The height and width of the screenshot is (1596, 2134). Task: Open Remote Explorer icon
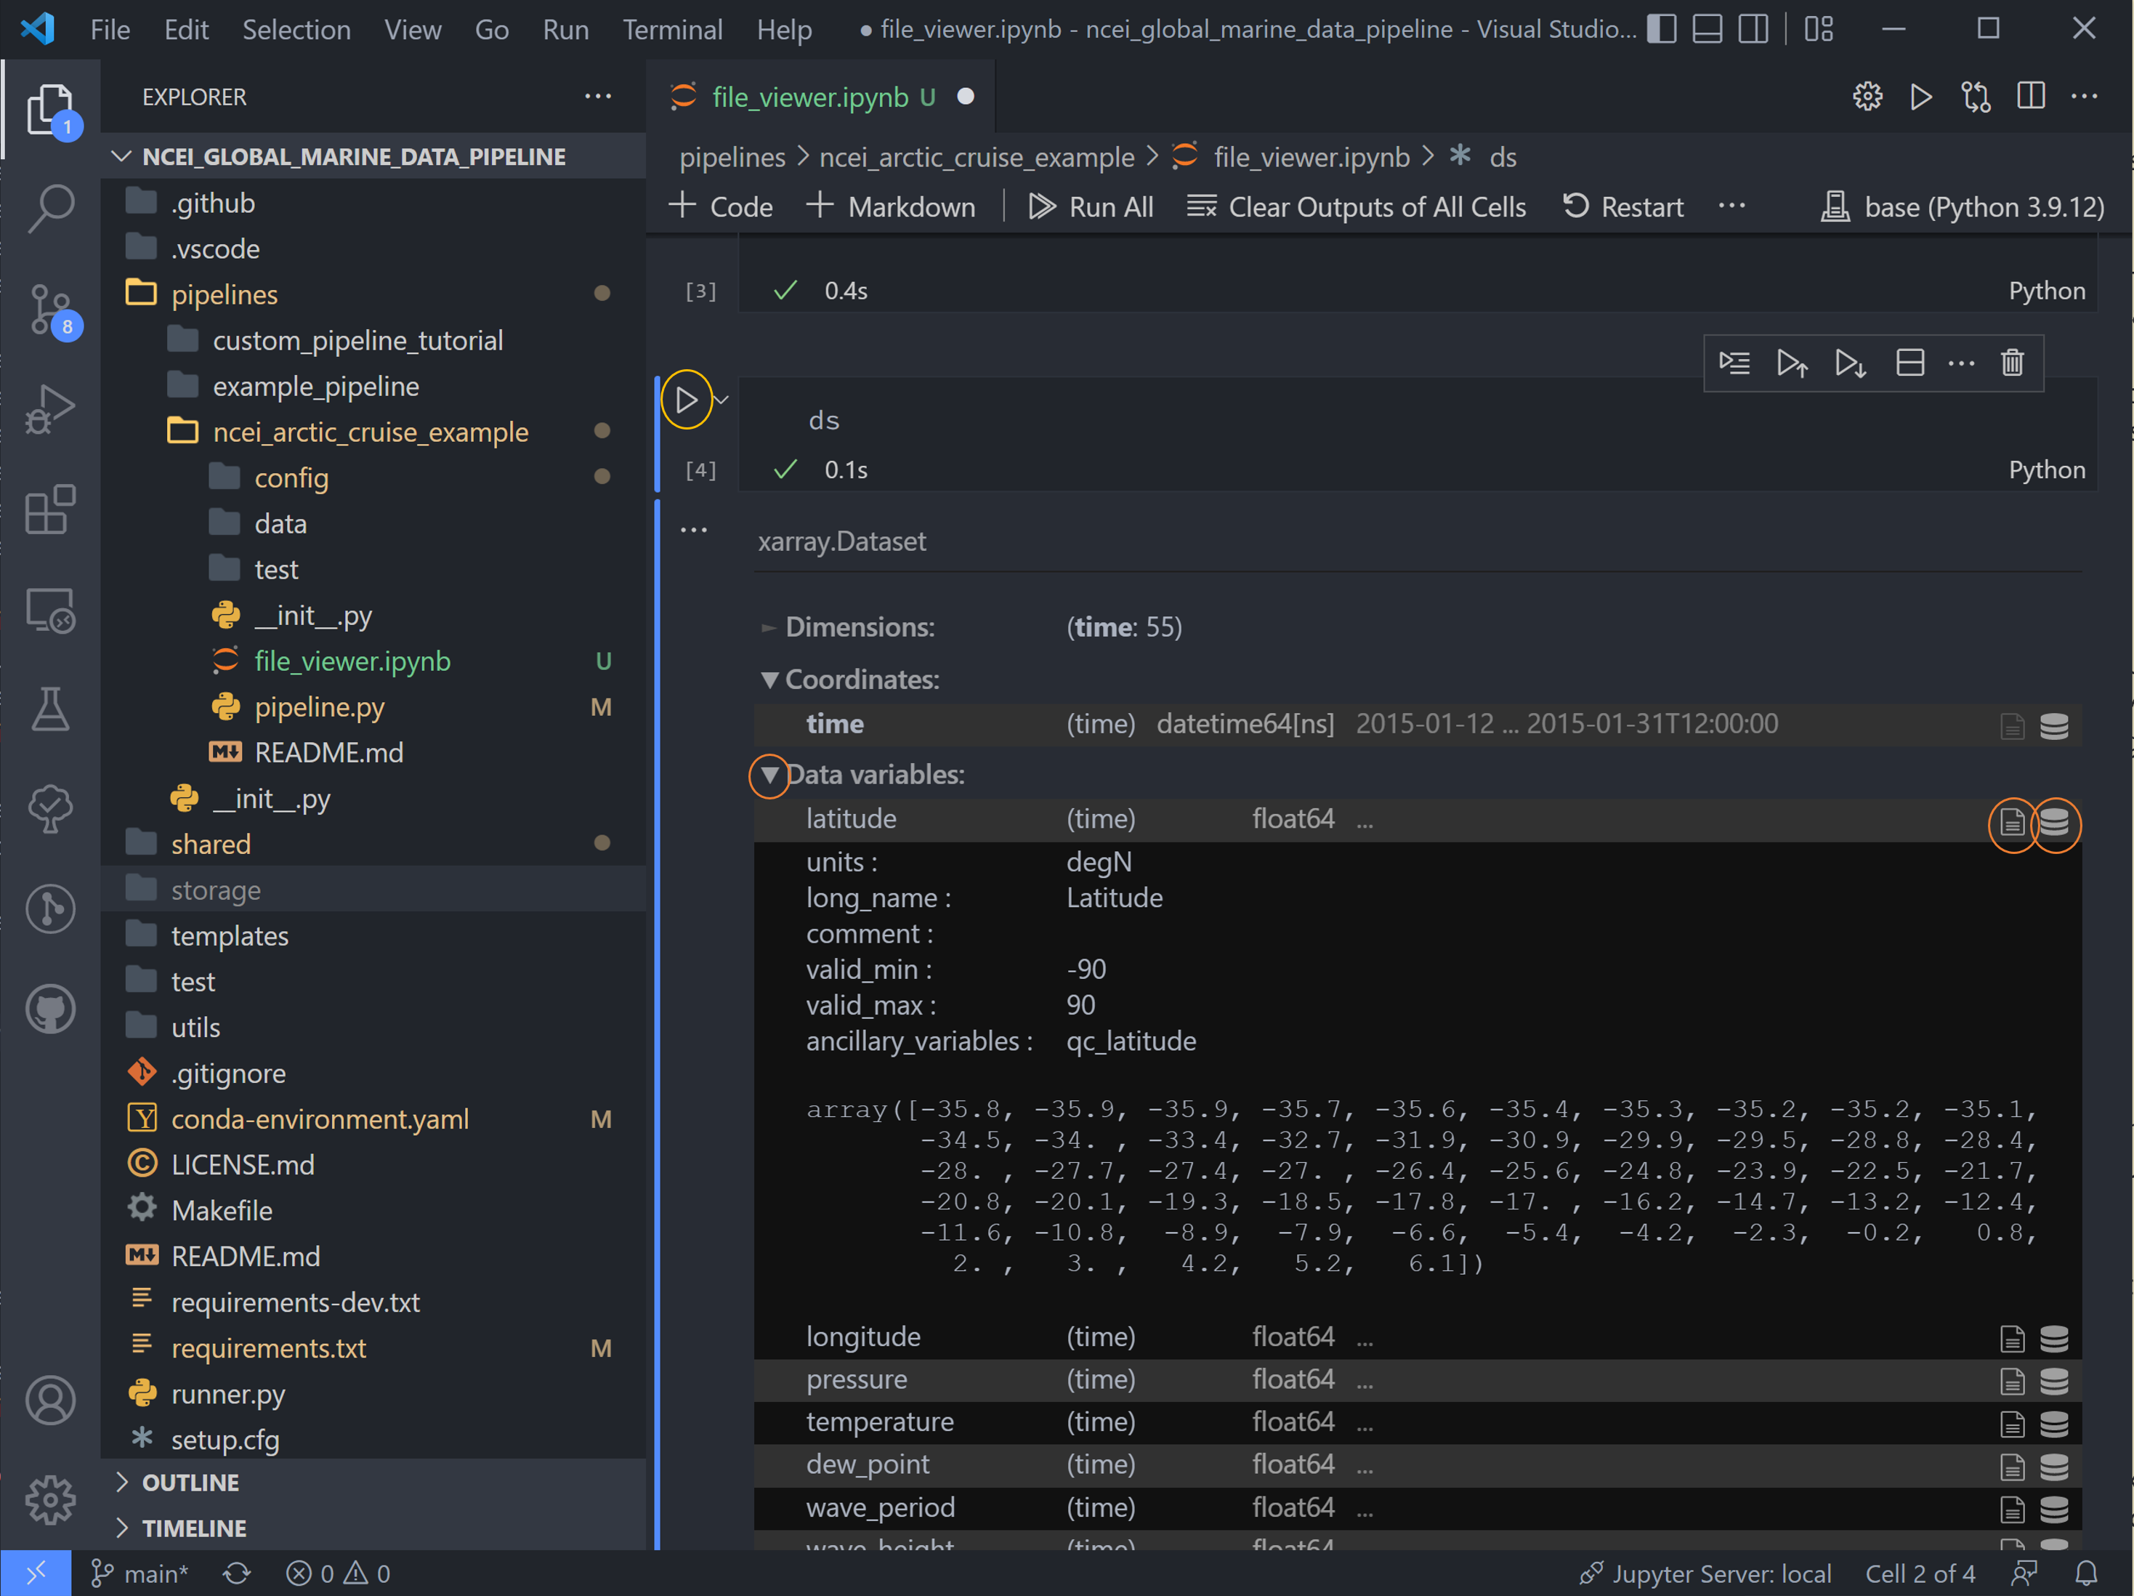(x=50, y=610)
